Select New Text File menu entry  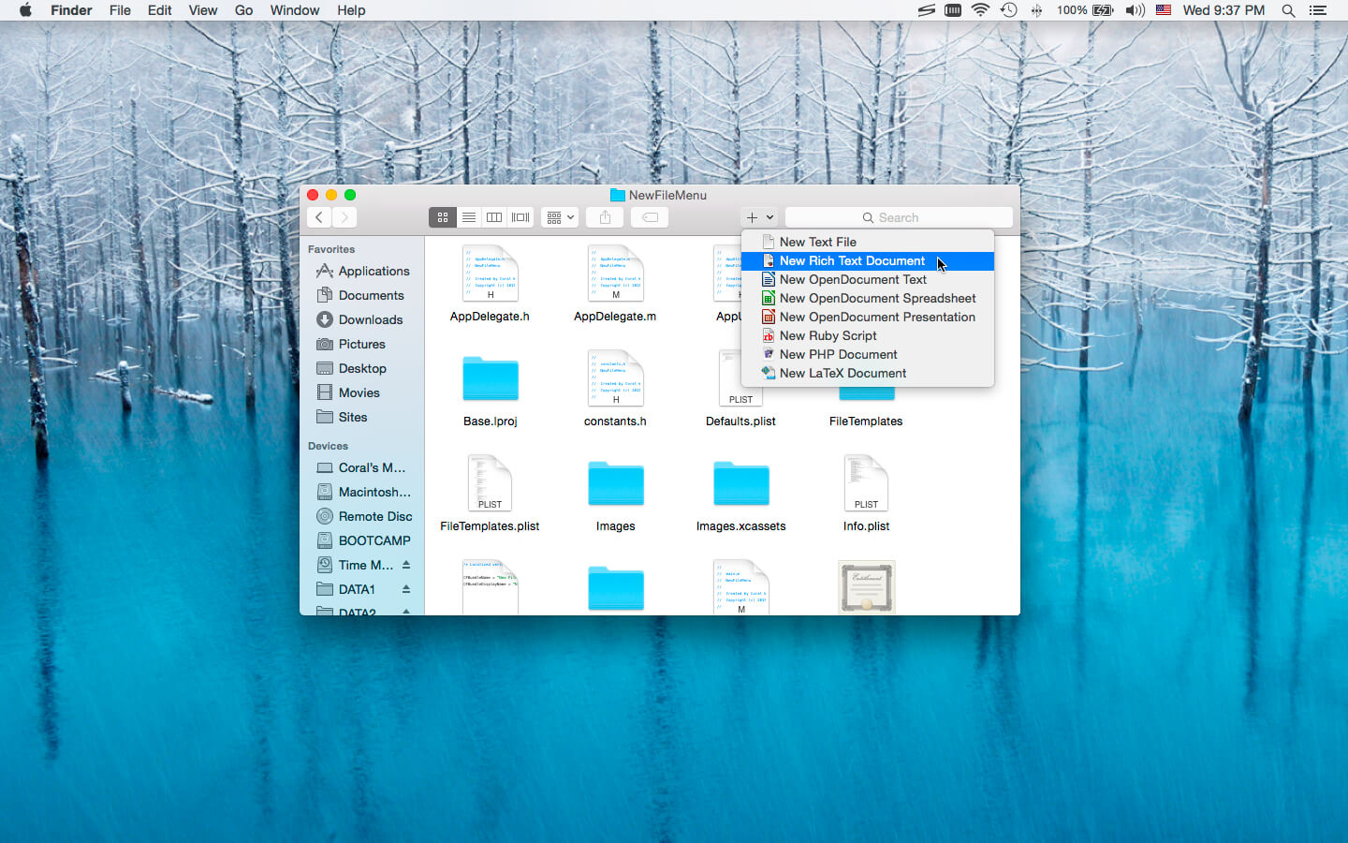(867, 242)
